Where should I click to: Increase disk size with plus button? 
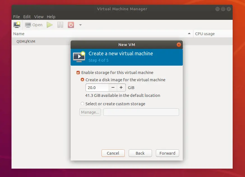121,87
